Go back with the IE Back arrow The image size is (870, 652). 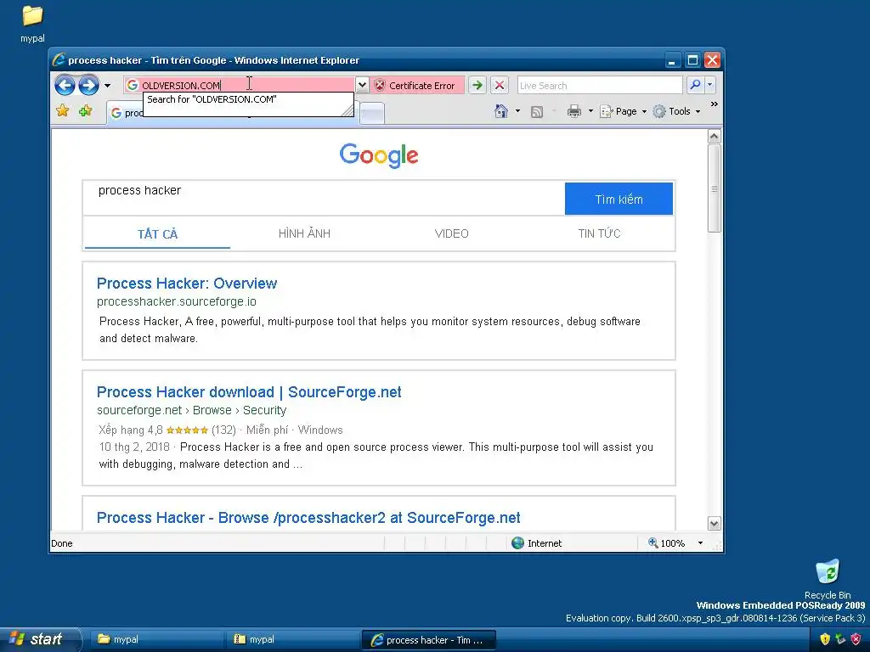click(65, 86)
